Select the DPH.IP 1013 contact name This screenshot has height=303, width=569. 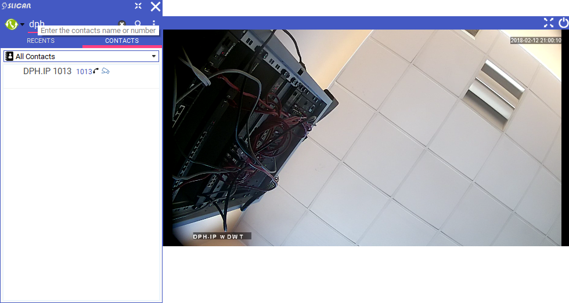[x=47, y=71]
